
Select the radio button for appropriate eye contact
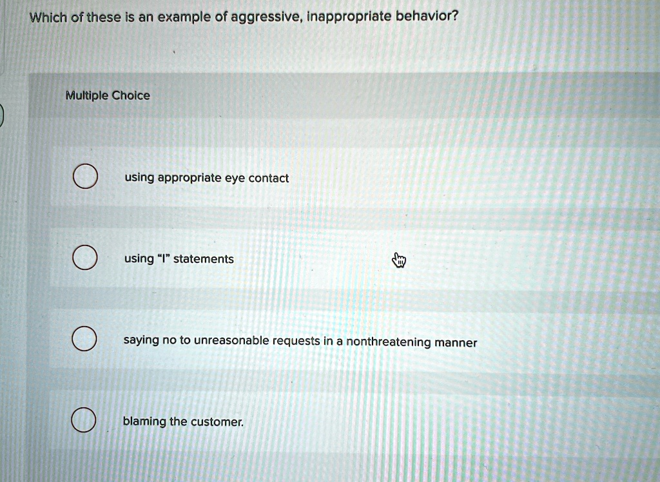[84, 178]
